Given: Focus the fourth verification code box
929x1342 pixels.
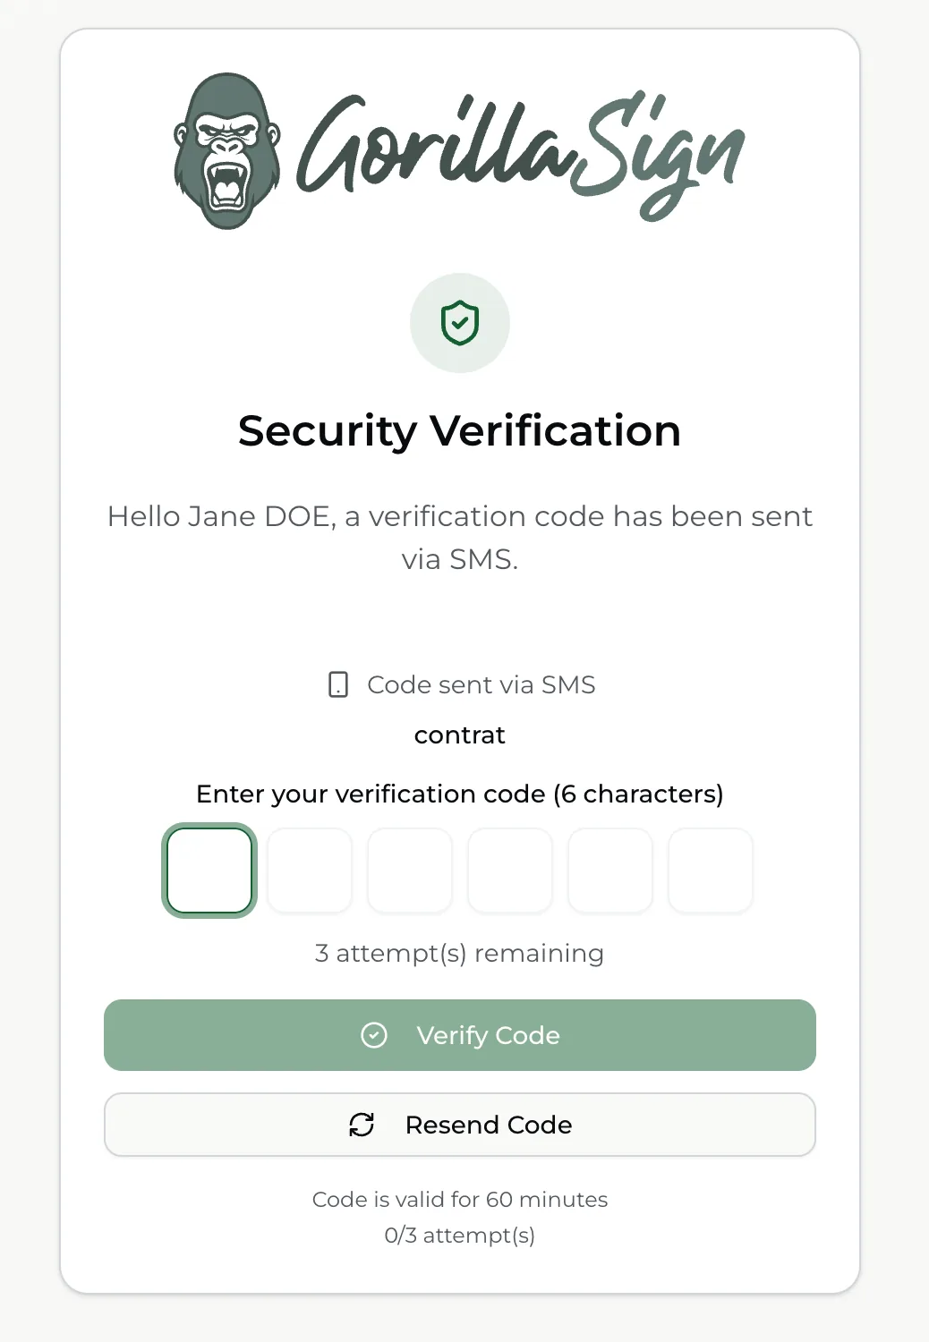Looking at the screenshot, I should pos(510,871).
